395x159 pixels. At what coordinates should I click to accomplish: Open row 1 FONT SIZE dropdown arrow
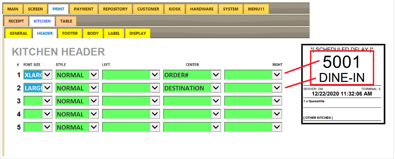tap(47, 75)
